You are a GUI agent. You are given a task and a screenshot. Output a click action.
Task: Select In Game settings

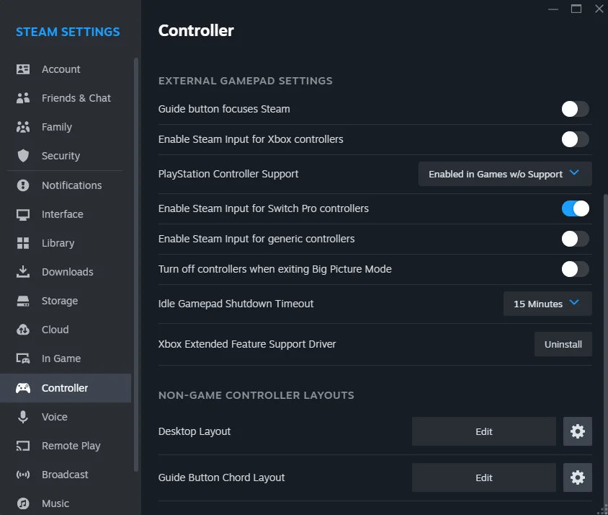tap(66, 358)
